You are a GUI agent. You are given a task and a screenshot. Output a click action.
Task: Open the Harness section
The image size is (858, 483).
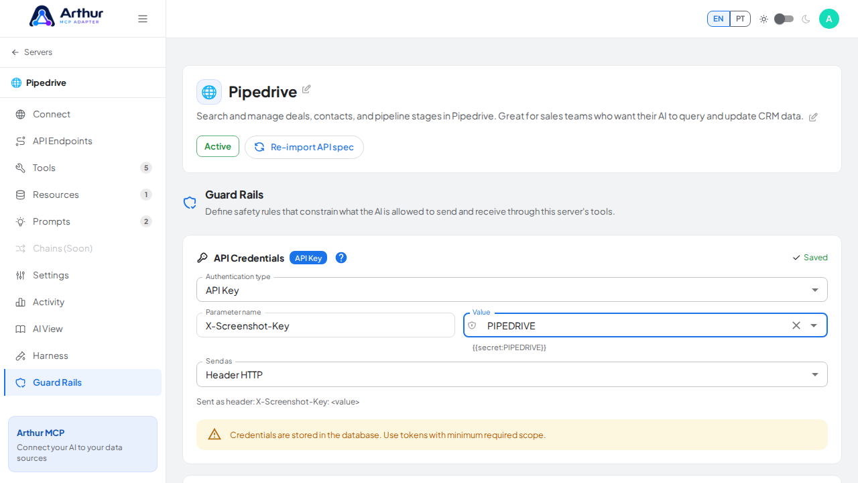(x=83, y=356)
